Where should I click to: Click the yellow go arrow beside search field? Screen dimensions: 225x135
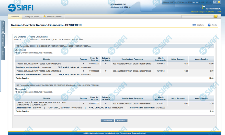tap(216, 16)
